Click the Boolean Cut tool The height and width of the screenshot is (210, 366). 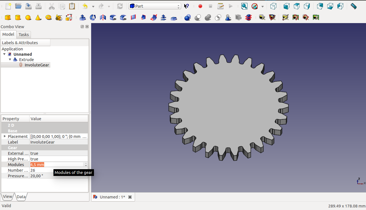(x=198, y=18)
